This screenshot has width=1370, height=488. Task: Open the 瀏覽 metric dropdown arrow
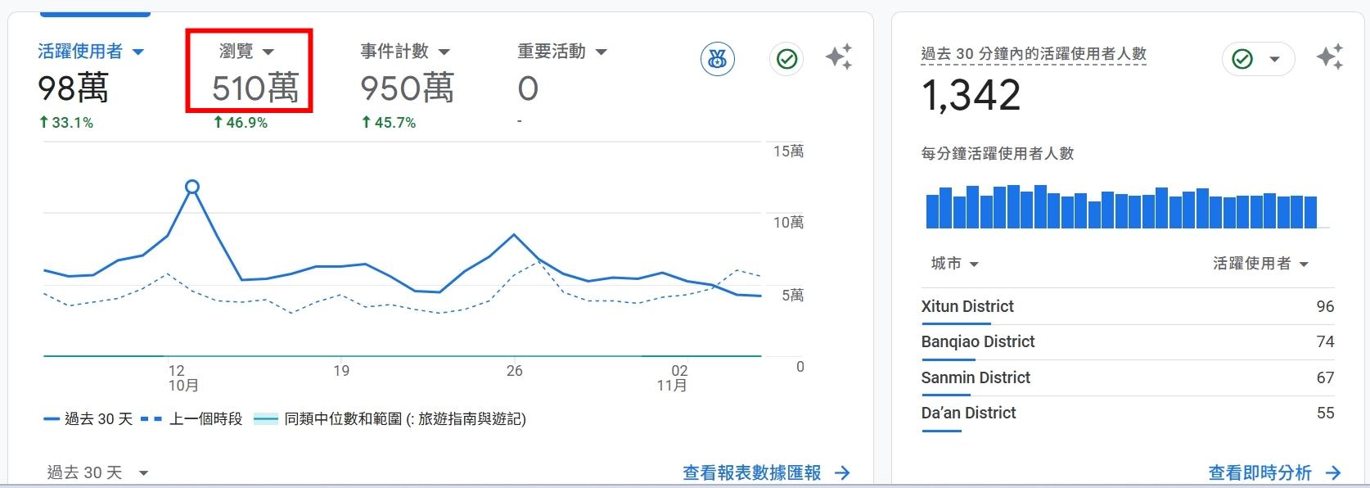(268, 52)
